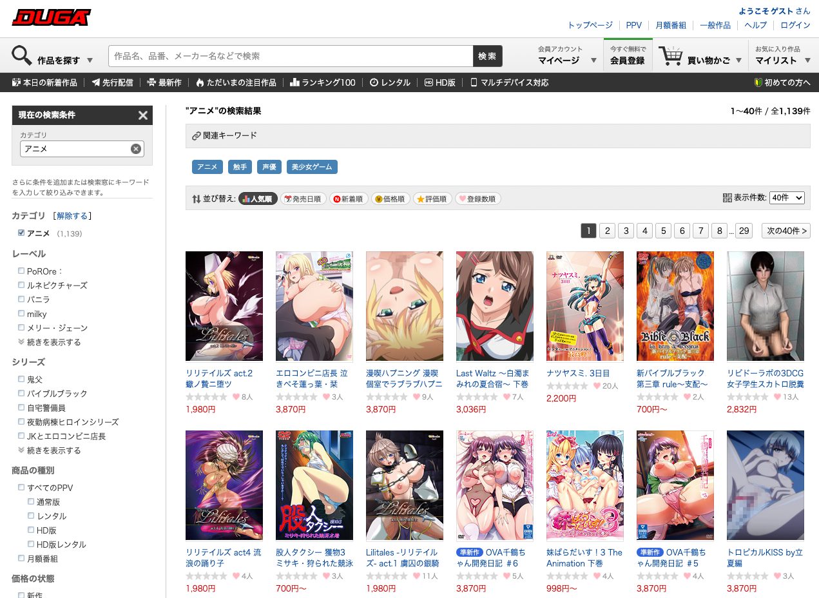Click 次の40件 next page button
819x598 pixels.
[786, 231]
